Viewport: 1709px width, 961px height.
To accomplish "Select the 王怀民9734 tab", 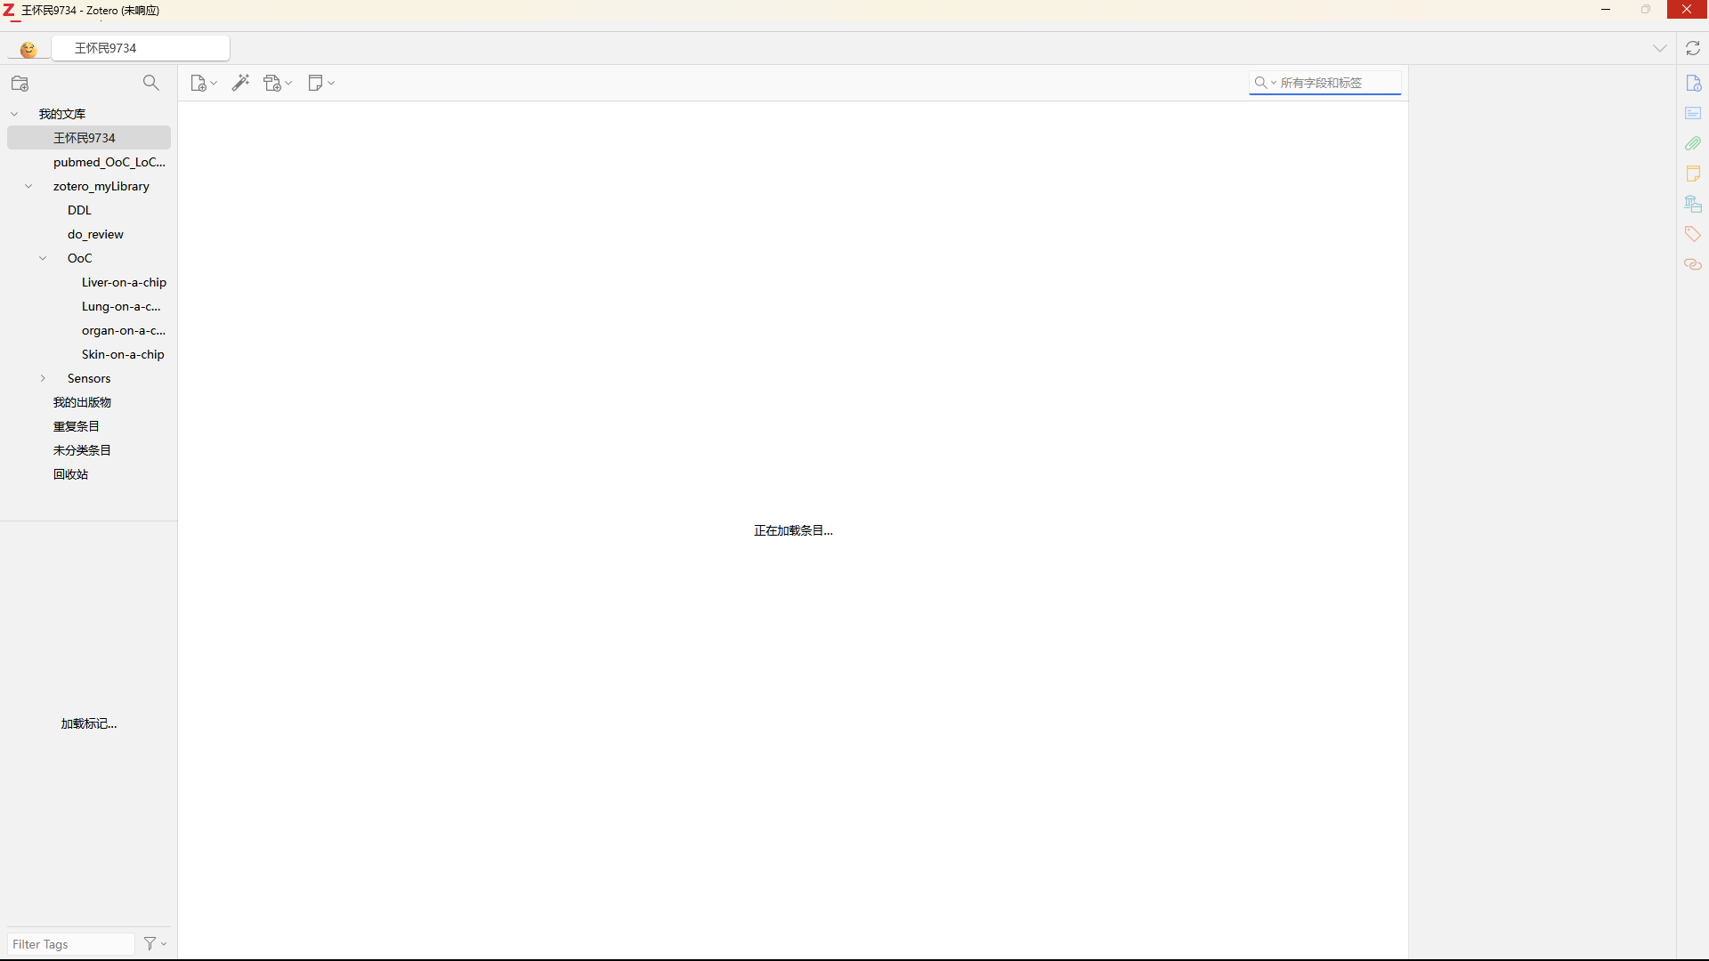I will coord(141,48).
